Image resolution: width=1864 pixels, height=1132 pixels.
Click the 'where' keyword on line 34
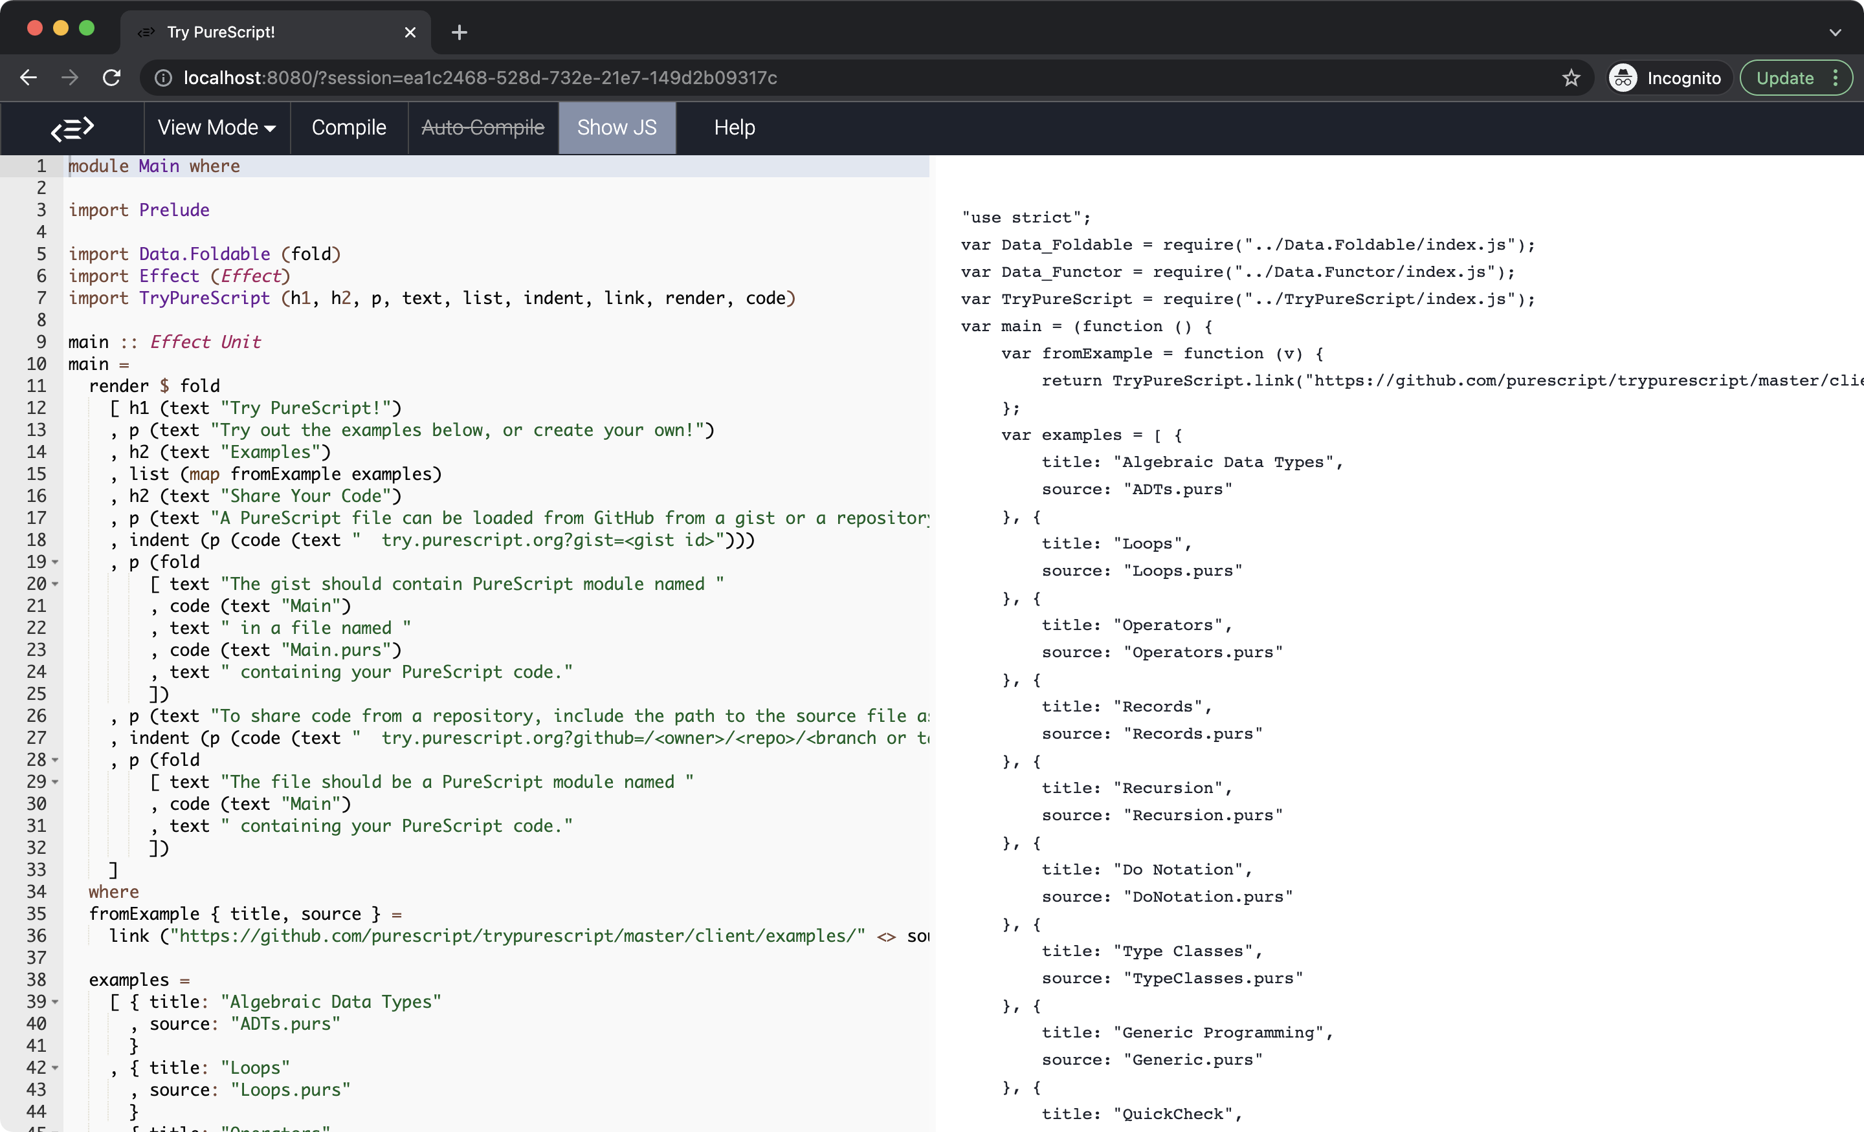[x=113, y=891]
